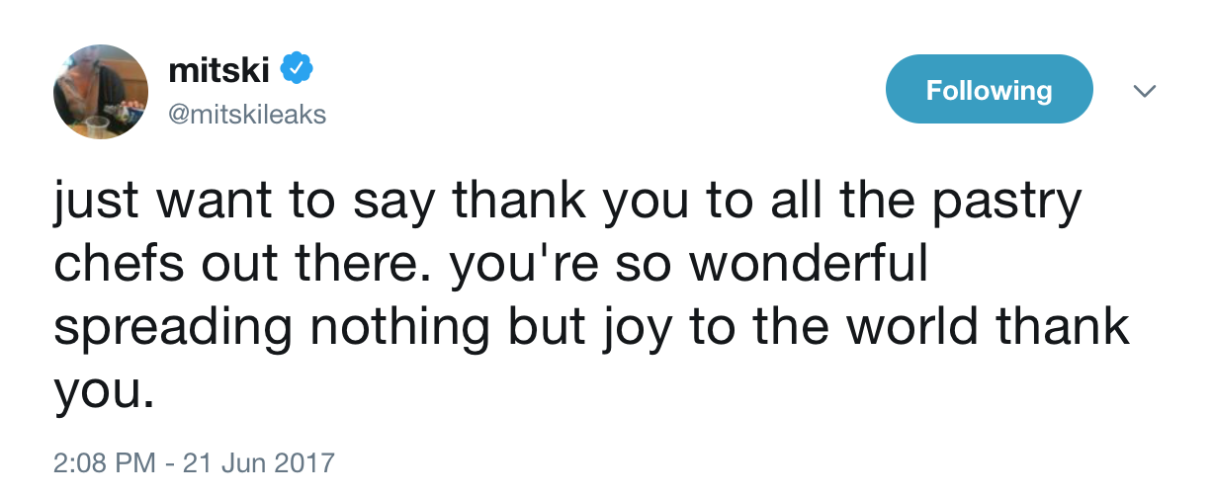Image resolution: width=1212 pixels, height=496 pixels.
Task: Open mitski's profile picture
Action: click(101, 92)
